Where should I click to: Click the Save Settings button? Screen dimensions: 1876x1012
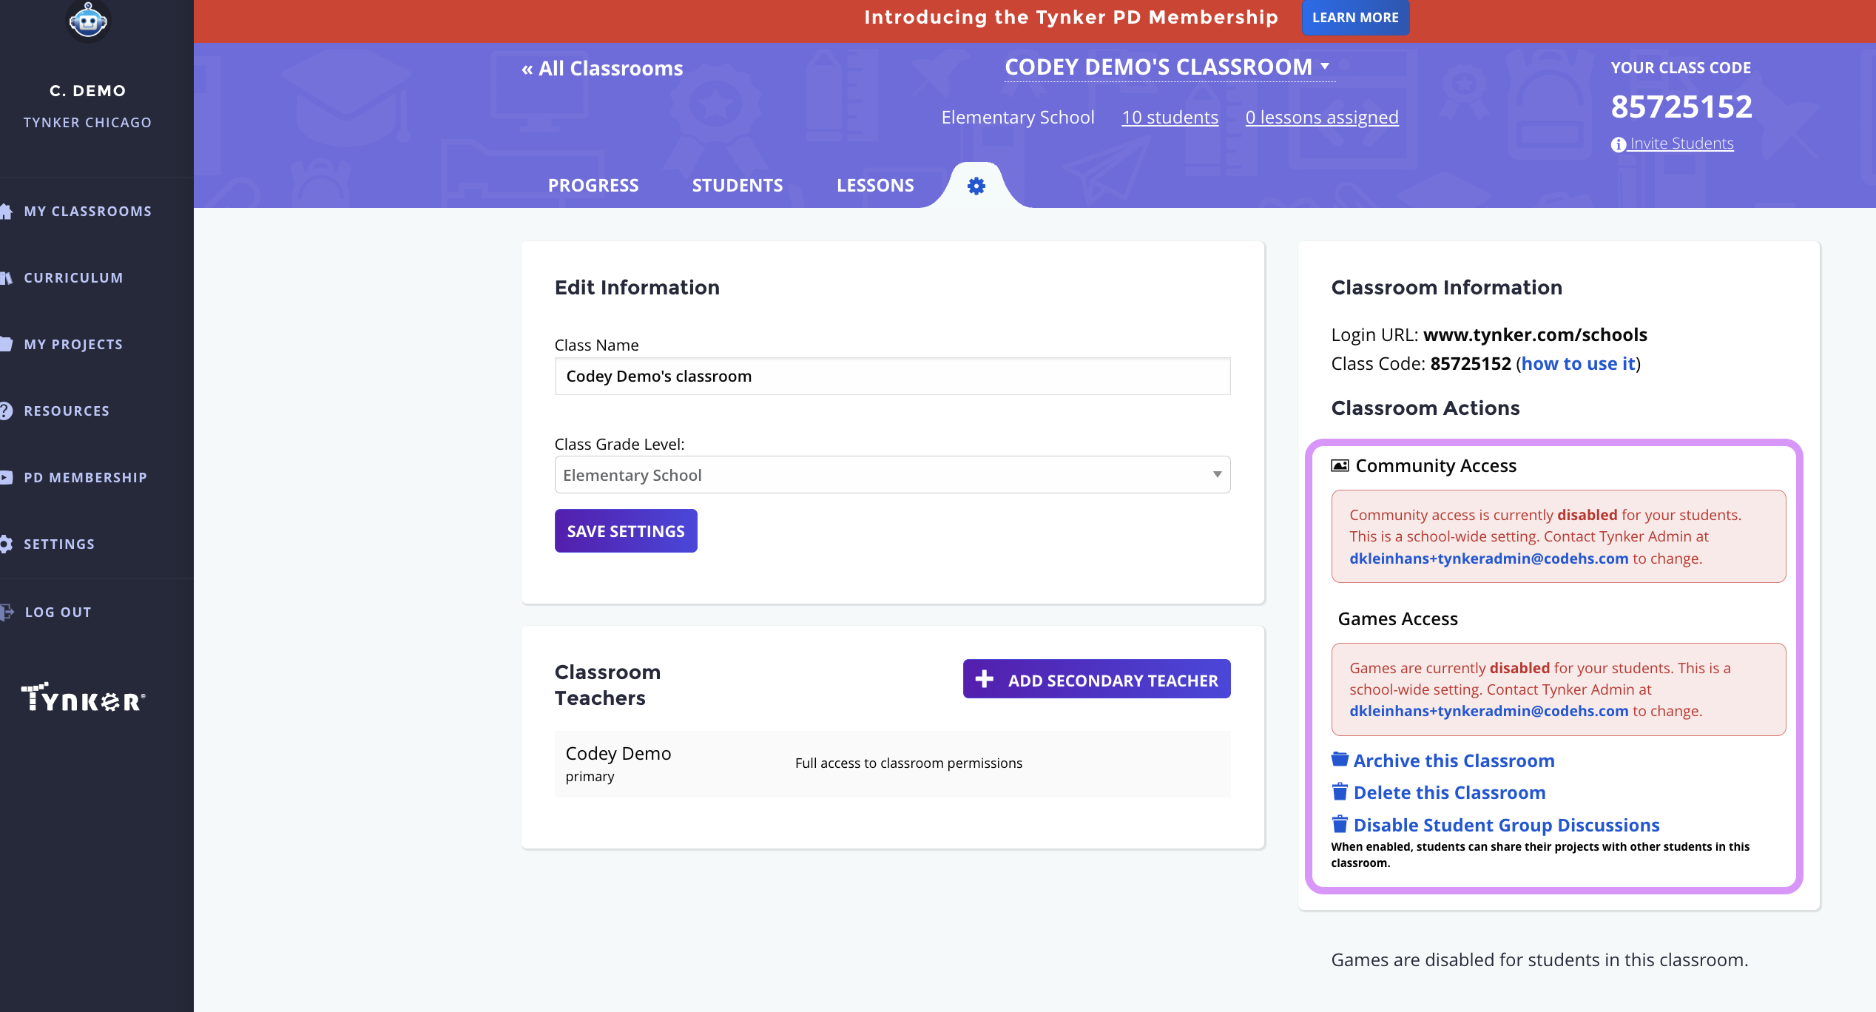coord(626,530)
